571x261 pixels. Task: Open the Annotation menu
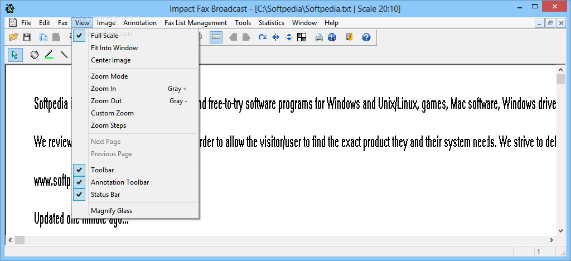(x=140, y=22)
